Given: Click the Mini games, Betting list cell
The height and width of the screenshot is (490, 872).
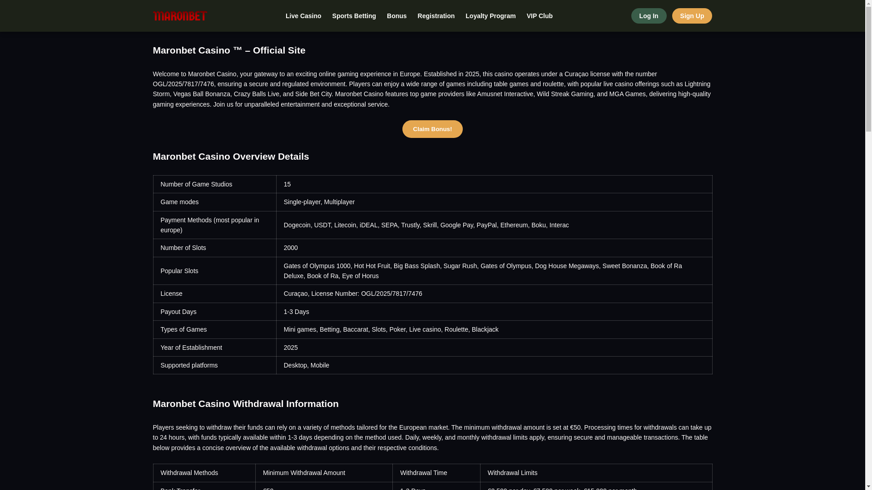Looking at the screenshot, I should point(494,329).
